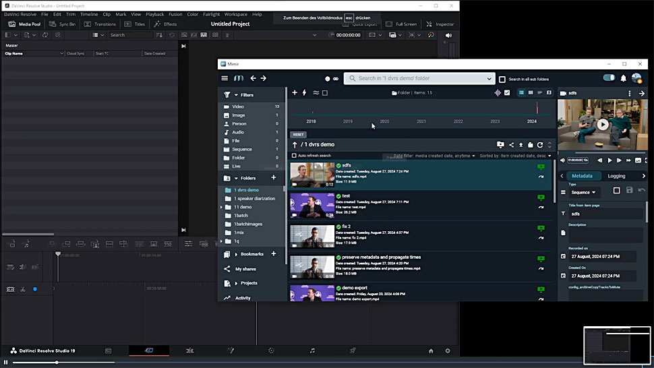
Task: Open the Type Sequence dropdown
Action: 583,192
